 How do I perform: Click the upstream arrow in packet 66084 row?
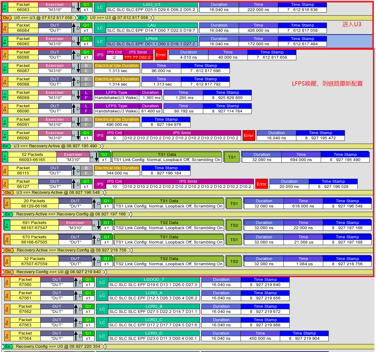[x=74, y=28]
